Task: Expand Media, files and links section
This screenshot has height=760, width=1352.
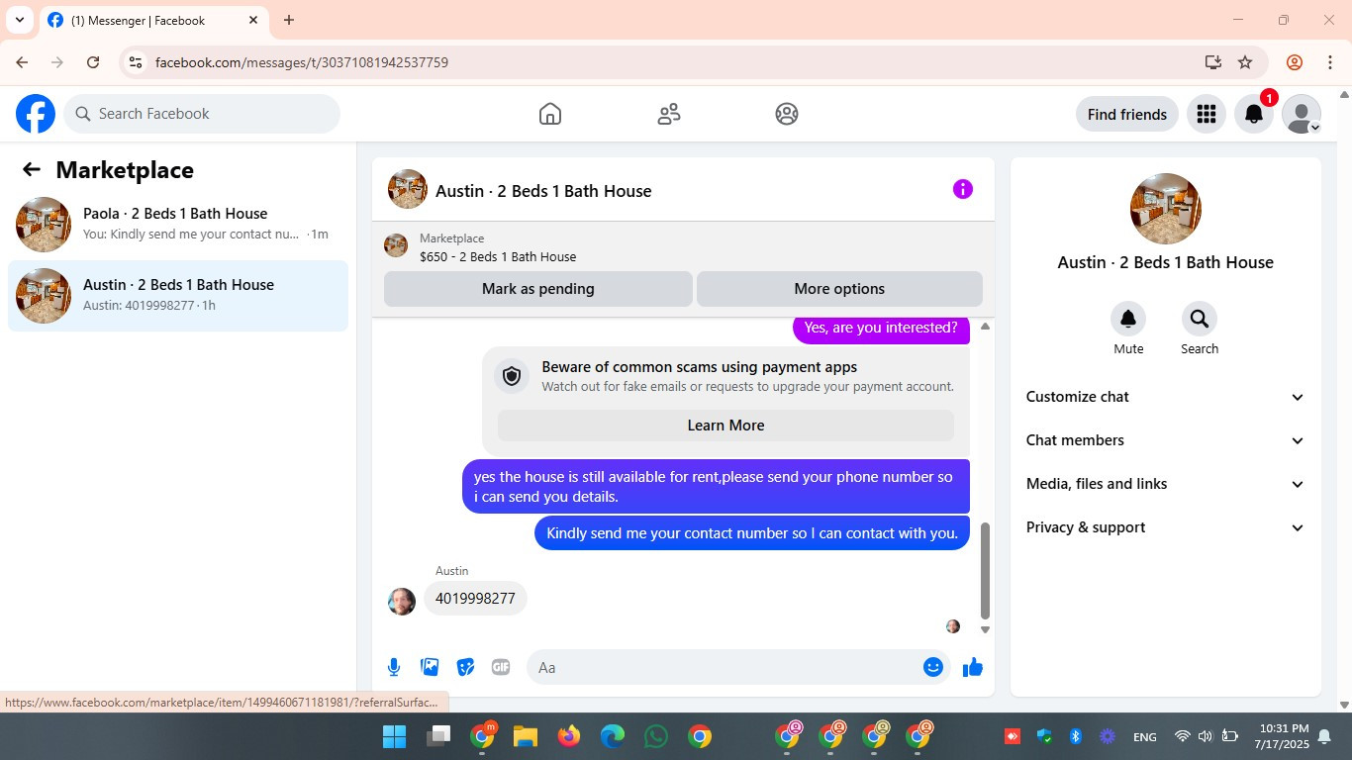Action: tap(1166, 484)
